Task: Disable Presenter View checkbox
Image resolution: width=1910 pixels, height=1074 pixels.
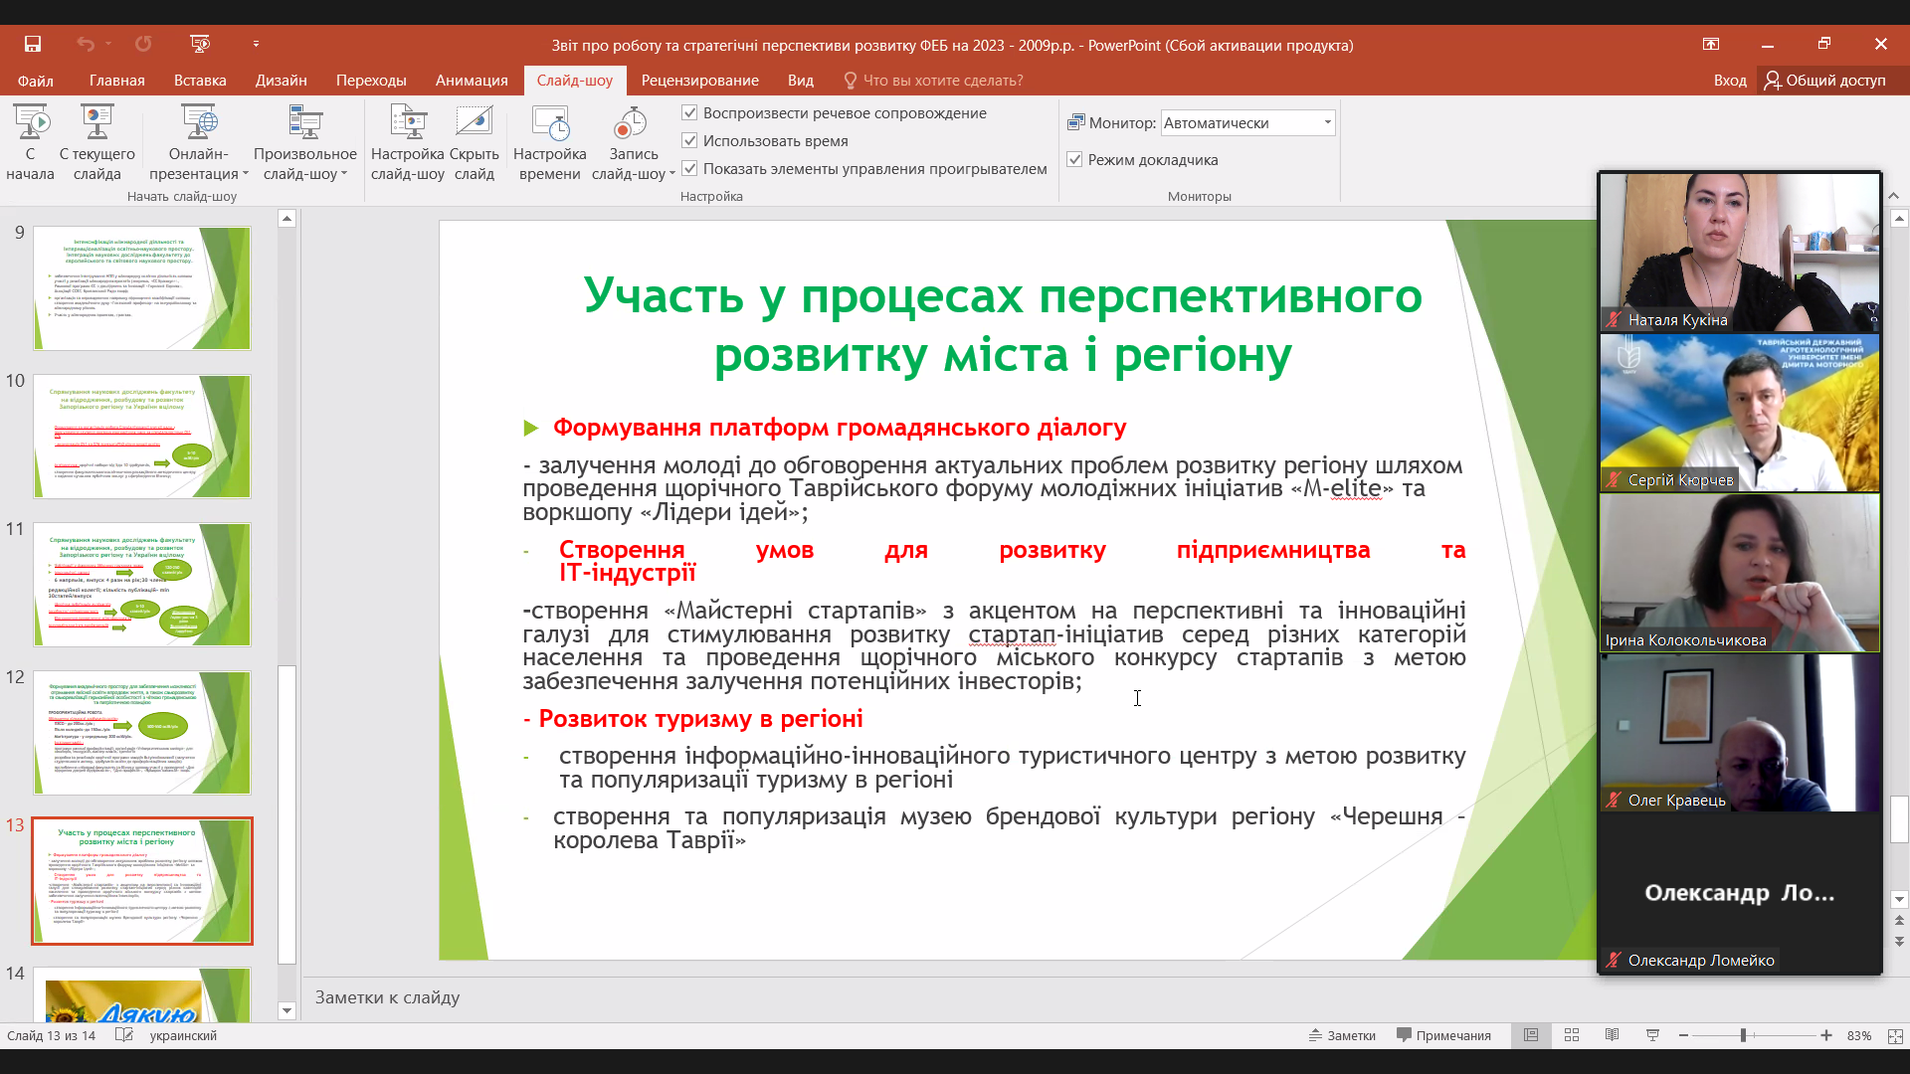Action: click(1074, 160)
